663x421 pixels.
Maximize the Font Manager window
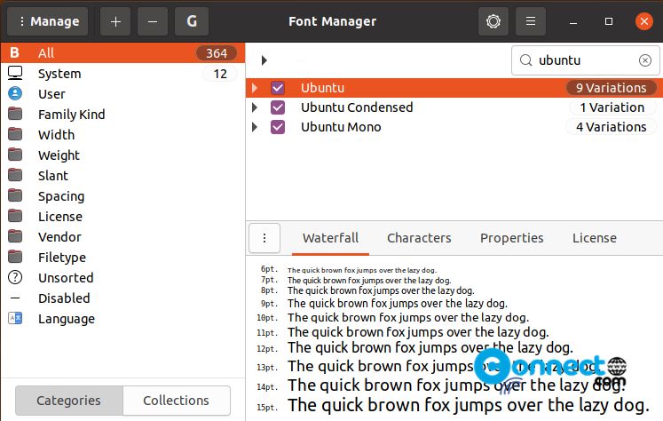tap(609, 21)
